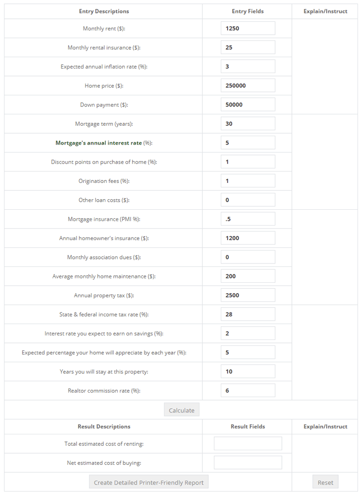The height and width of the screenshot is (497, 363).
Task: Click Create Detailed Printer-Friendly Report
Action: pos(148,482)
